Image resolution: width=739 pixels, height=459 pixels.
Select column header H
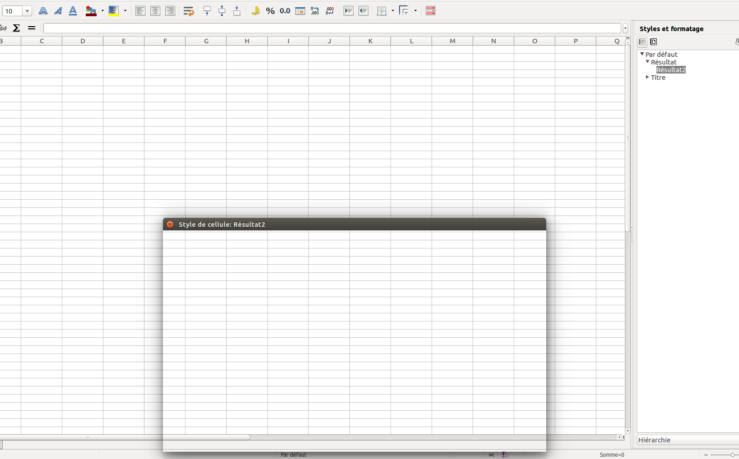click(x=247, y=41)
